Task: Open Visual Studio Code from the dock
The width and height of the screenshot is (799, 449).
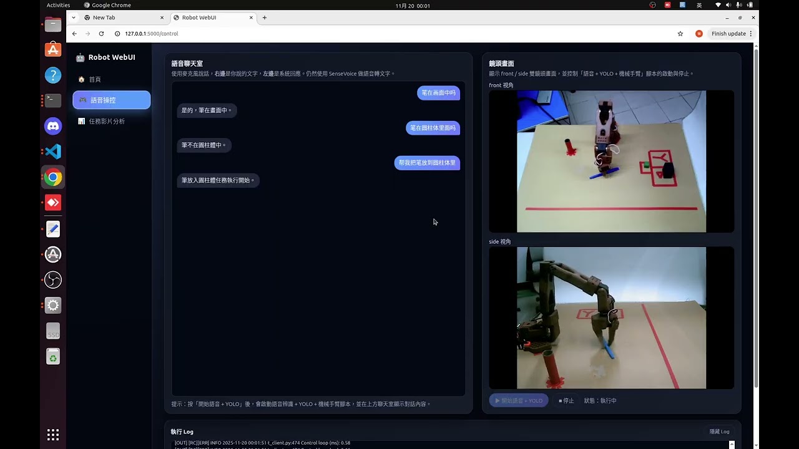Action: point(53,152)
